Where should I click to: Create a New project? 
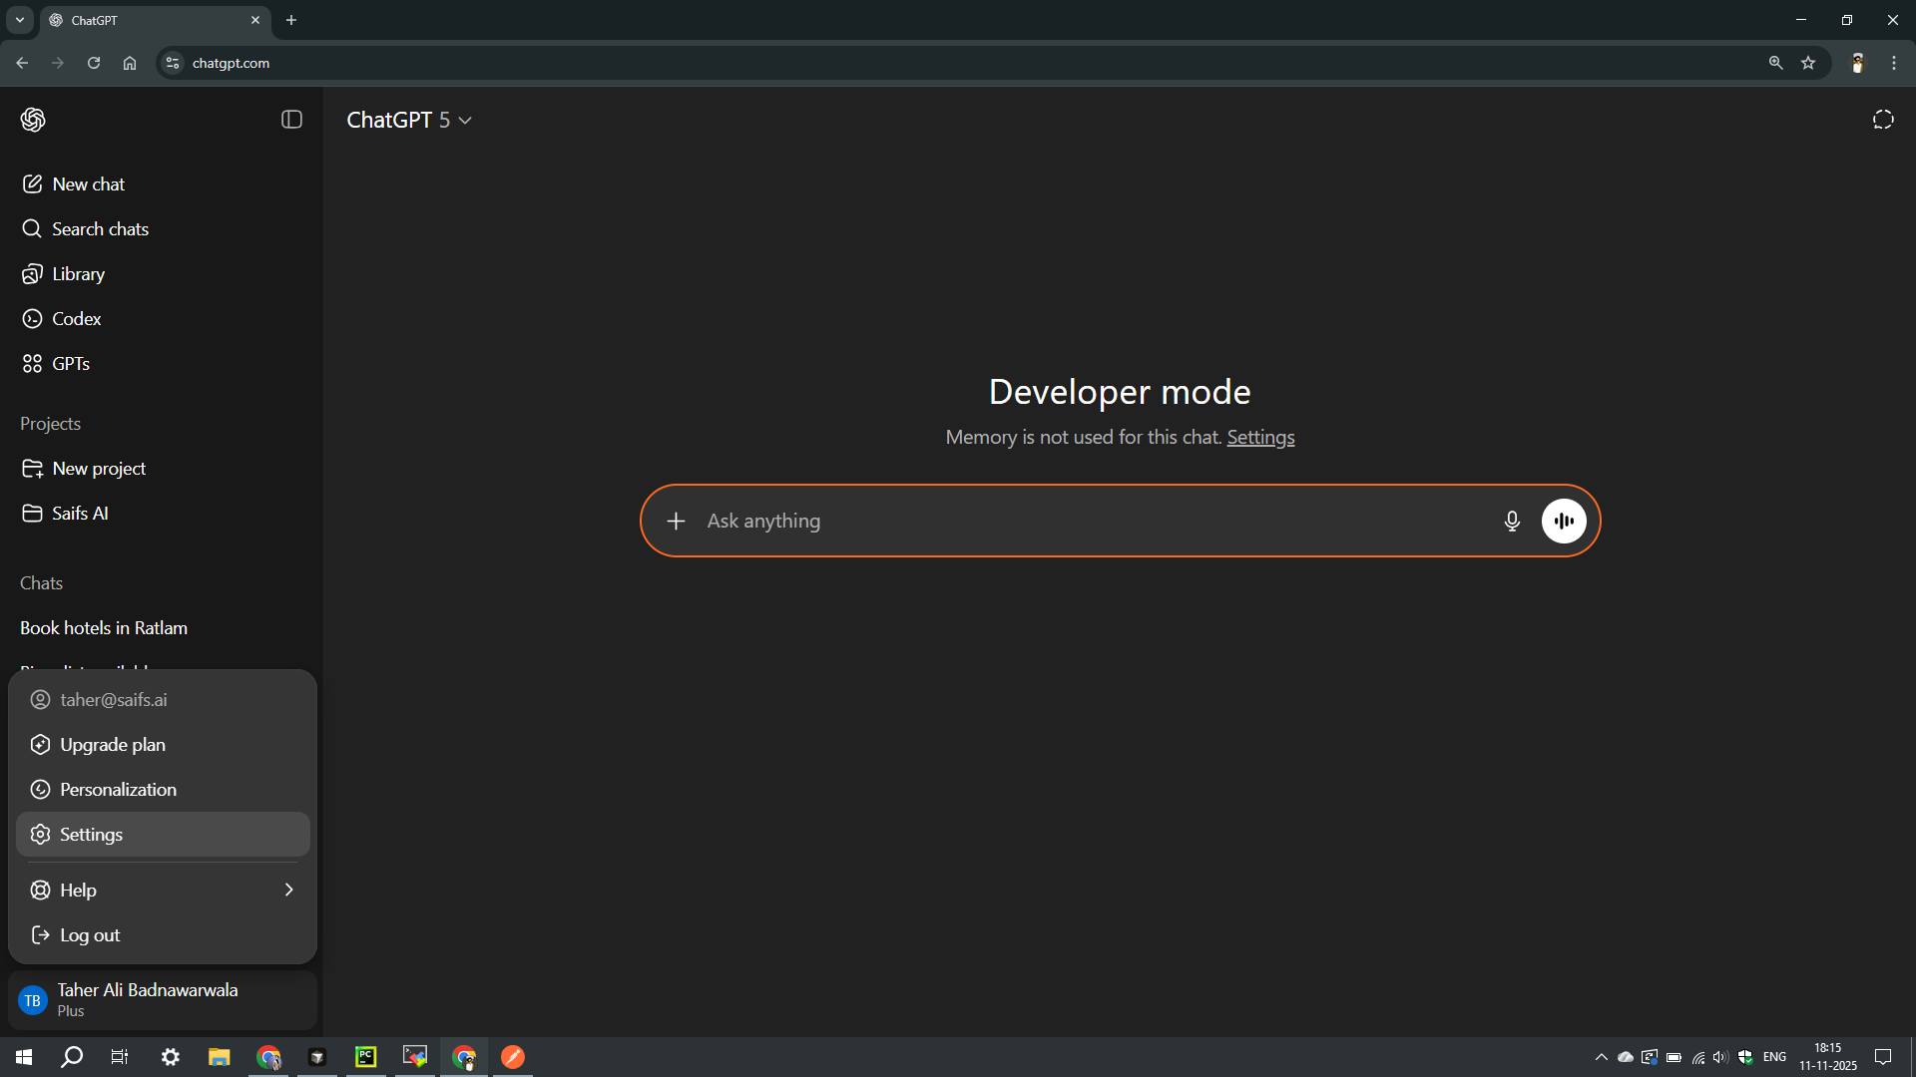(x=162, y=469)
